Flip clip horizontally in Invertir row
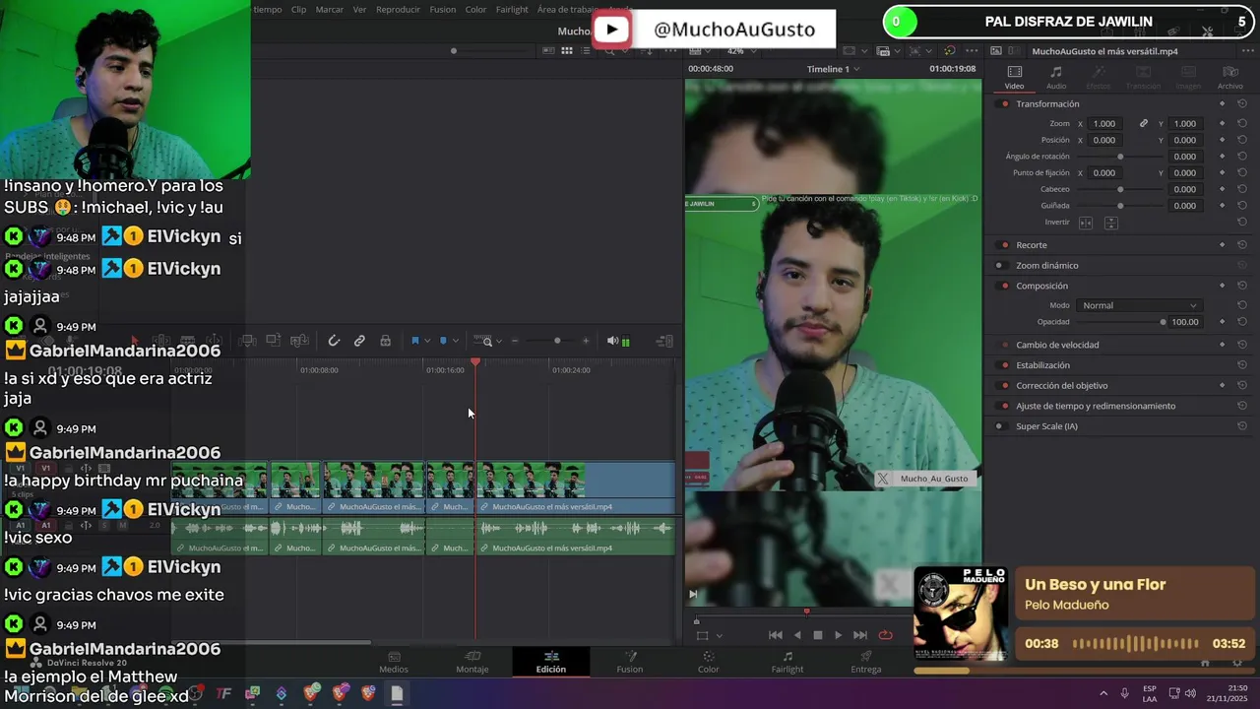The image size is (1260, 709). pos(1086,223)
